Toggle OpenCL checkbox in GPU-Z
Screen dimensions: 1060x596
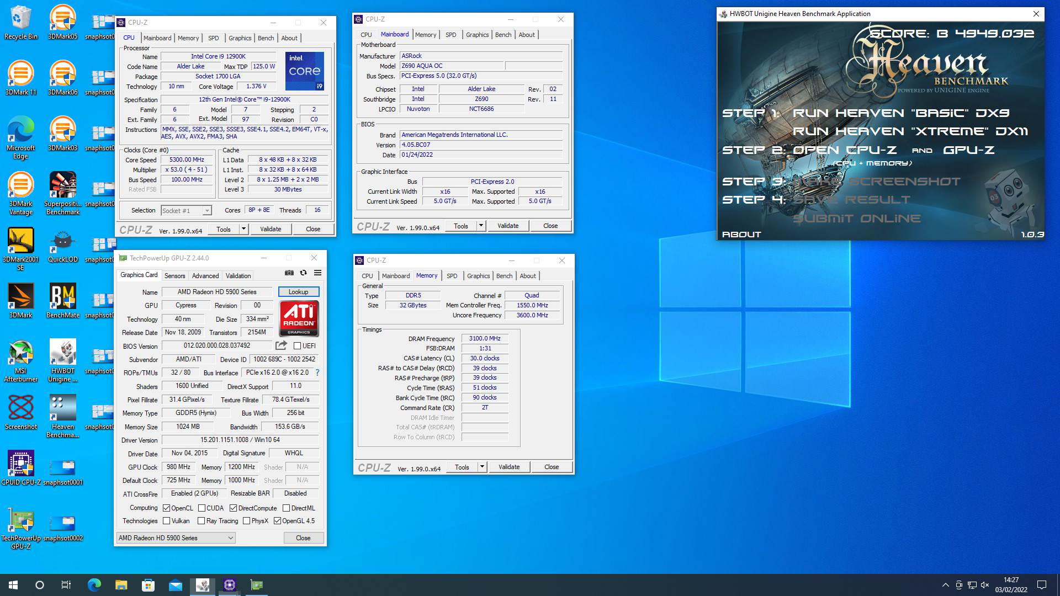[x=166, y=508]
